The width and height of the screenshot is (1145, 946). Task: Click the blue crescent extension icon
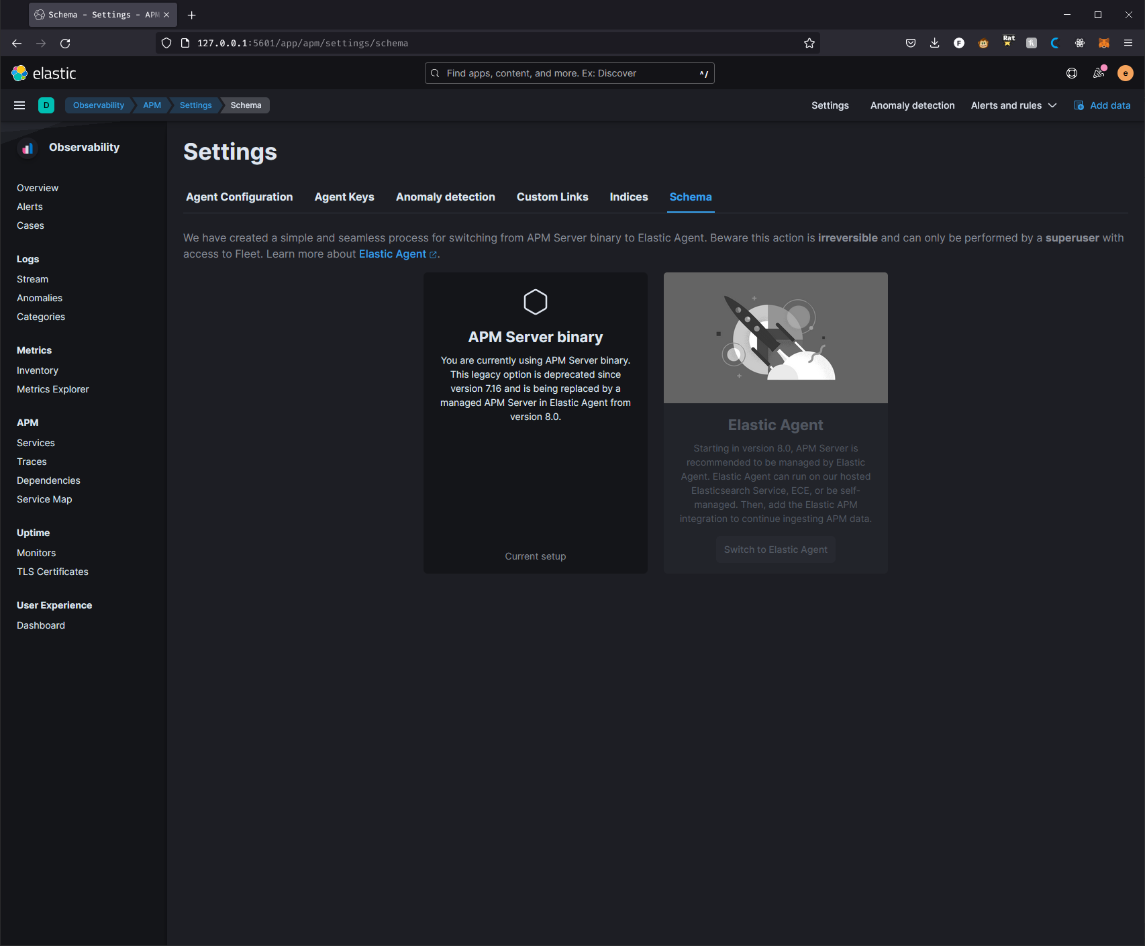[x=1056, y=43]
